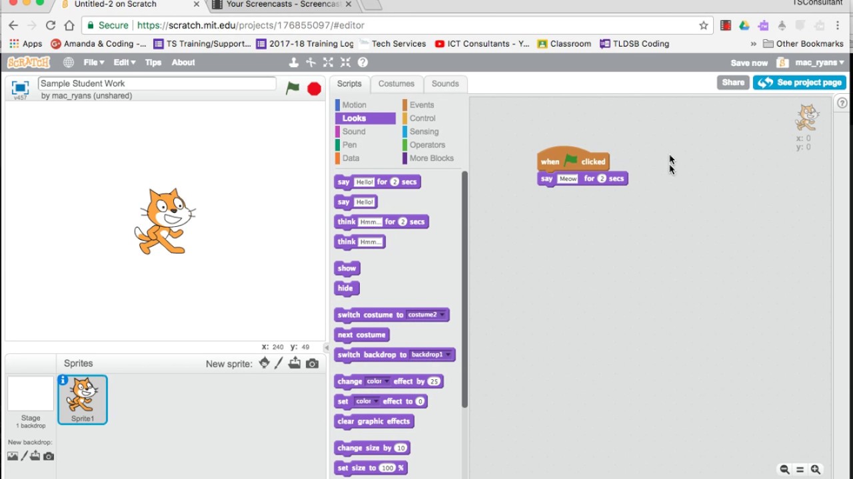
Task: Reset scripts area zoom
Action: 800,470
